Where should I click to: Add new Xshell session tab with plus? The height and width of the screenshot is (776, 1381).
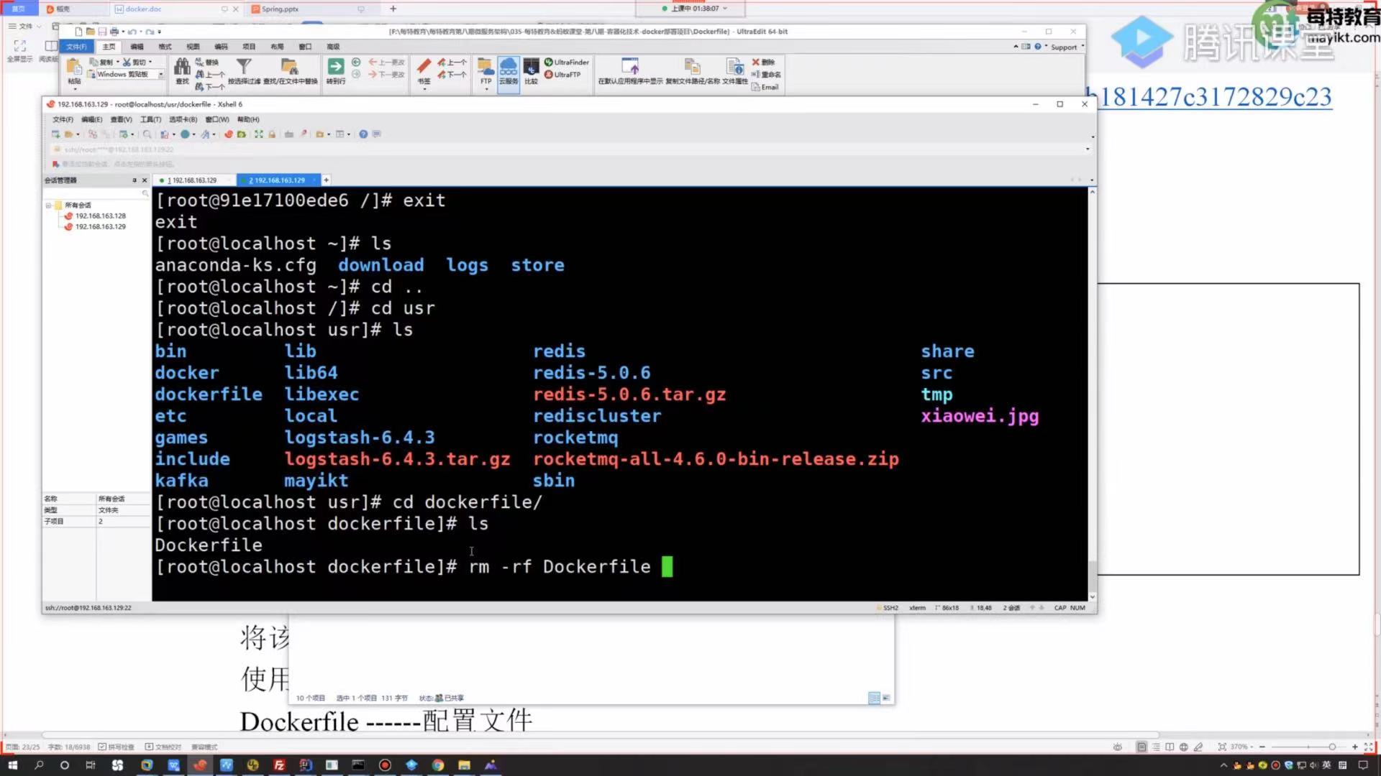[326, 180]
